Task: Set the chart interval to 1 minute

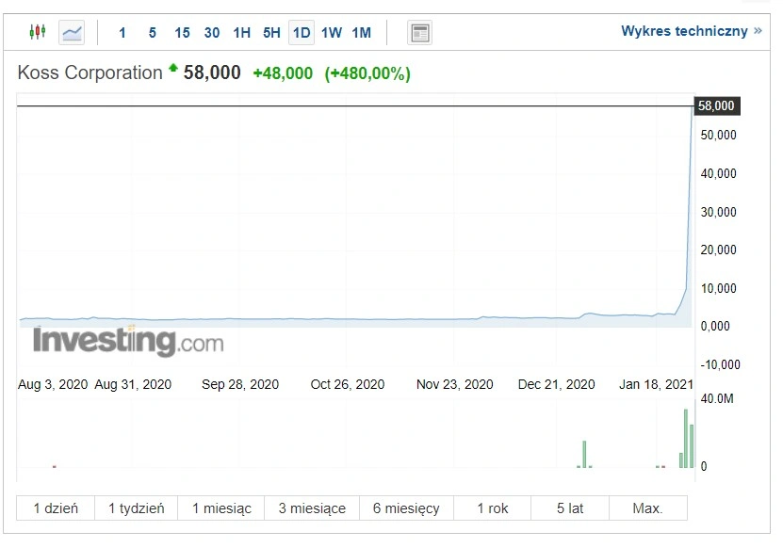Action: coord(122,33)
